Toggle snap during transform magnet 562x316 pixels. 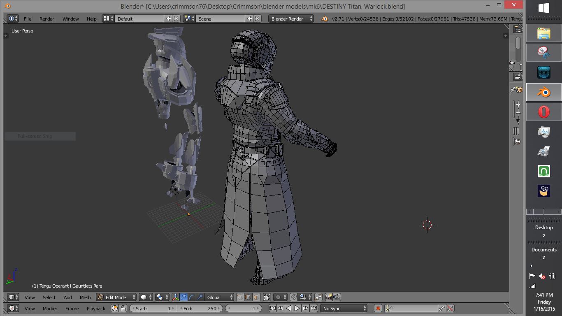294,297
